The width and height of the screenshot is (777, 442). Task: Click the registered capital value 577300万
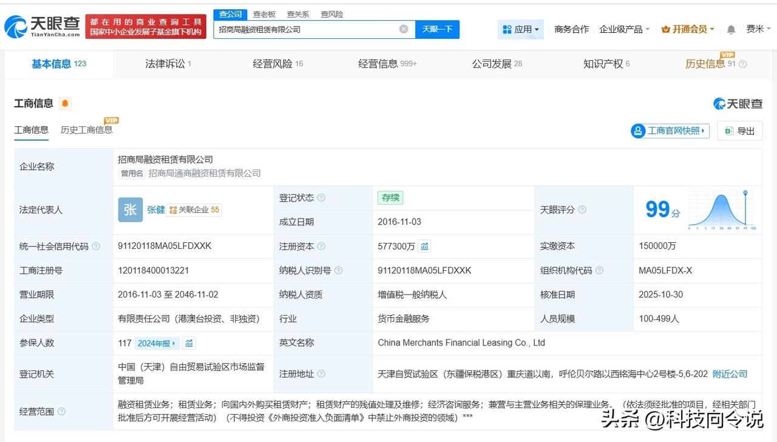pos(396,246)
